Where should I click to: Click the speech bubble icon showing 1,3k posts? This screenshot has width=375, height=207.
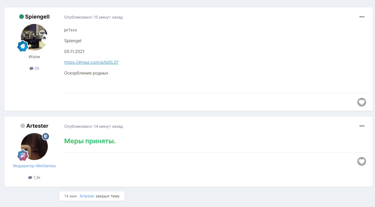click(30, 178)
